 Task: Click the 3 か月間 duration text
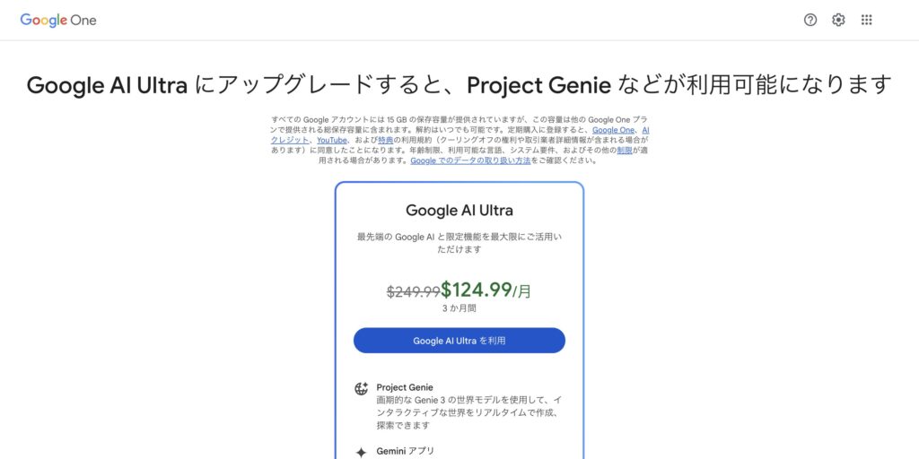[459, 308]
